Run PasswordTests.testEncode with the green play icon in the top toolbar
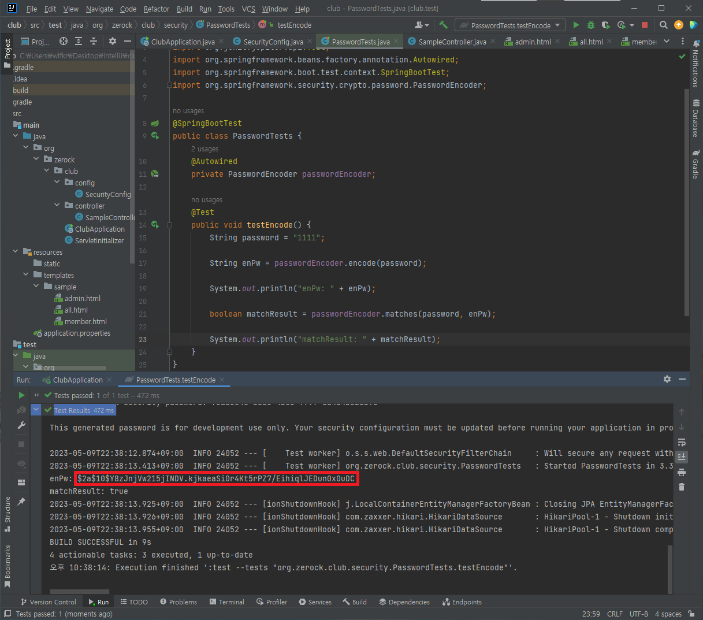Image resolution: width=703 pixels, height=620 pixels. coord(576,25)
